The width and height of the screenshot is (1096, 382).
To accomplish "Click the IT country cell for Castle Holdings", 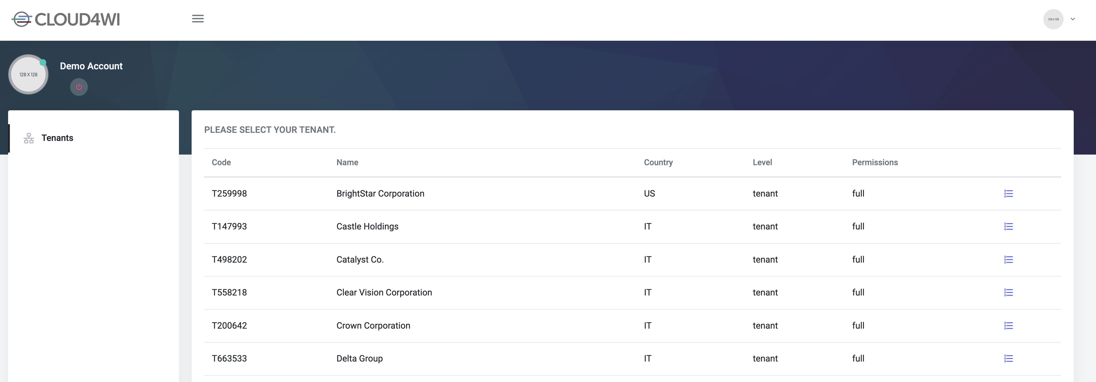I will pyautogui.click(x=647, y=227).
